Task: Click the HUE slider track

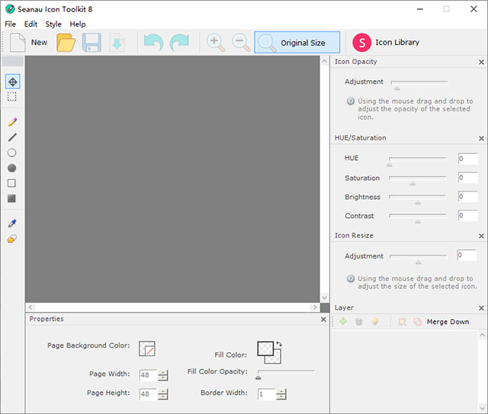Action: coord(418,160)
